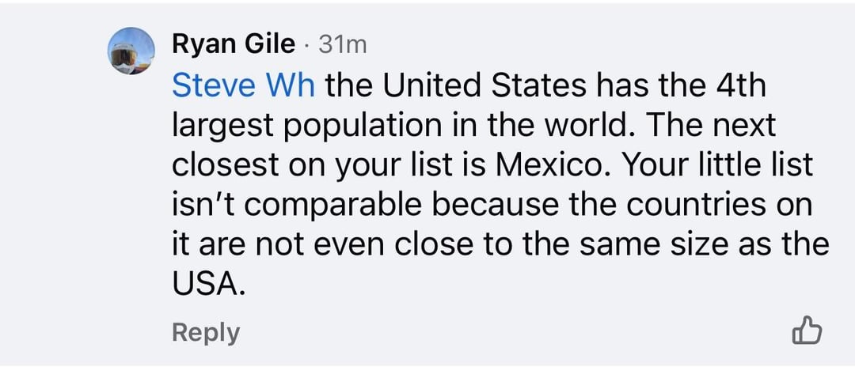Click the Ryan Gile author name

pos(233,46)
